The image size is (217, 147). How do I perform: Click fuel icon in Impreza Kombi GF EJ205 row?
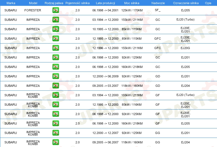click(x=55, y=123)
